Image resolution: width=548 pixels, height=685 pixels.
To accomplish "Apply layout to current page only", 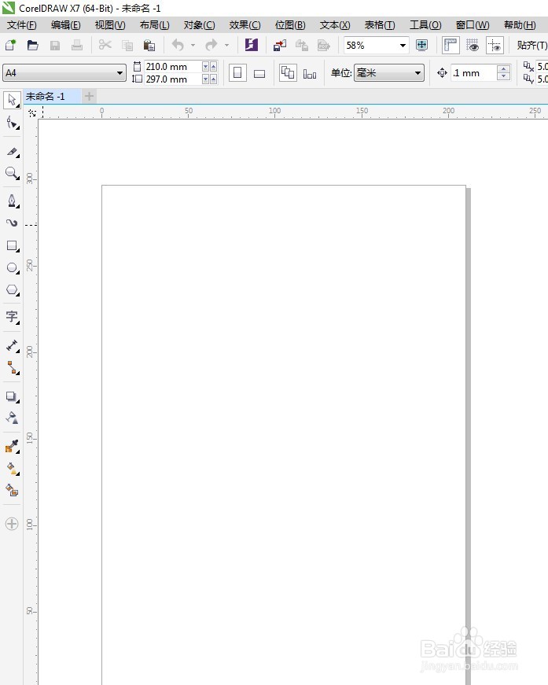I will [x=310, y=73].
